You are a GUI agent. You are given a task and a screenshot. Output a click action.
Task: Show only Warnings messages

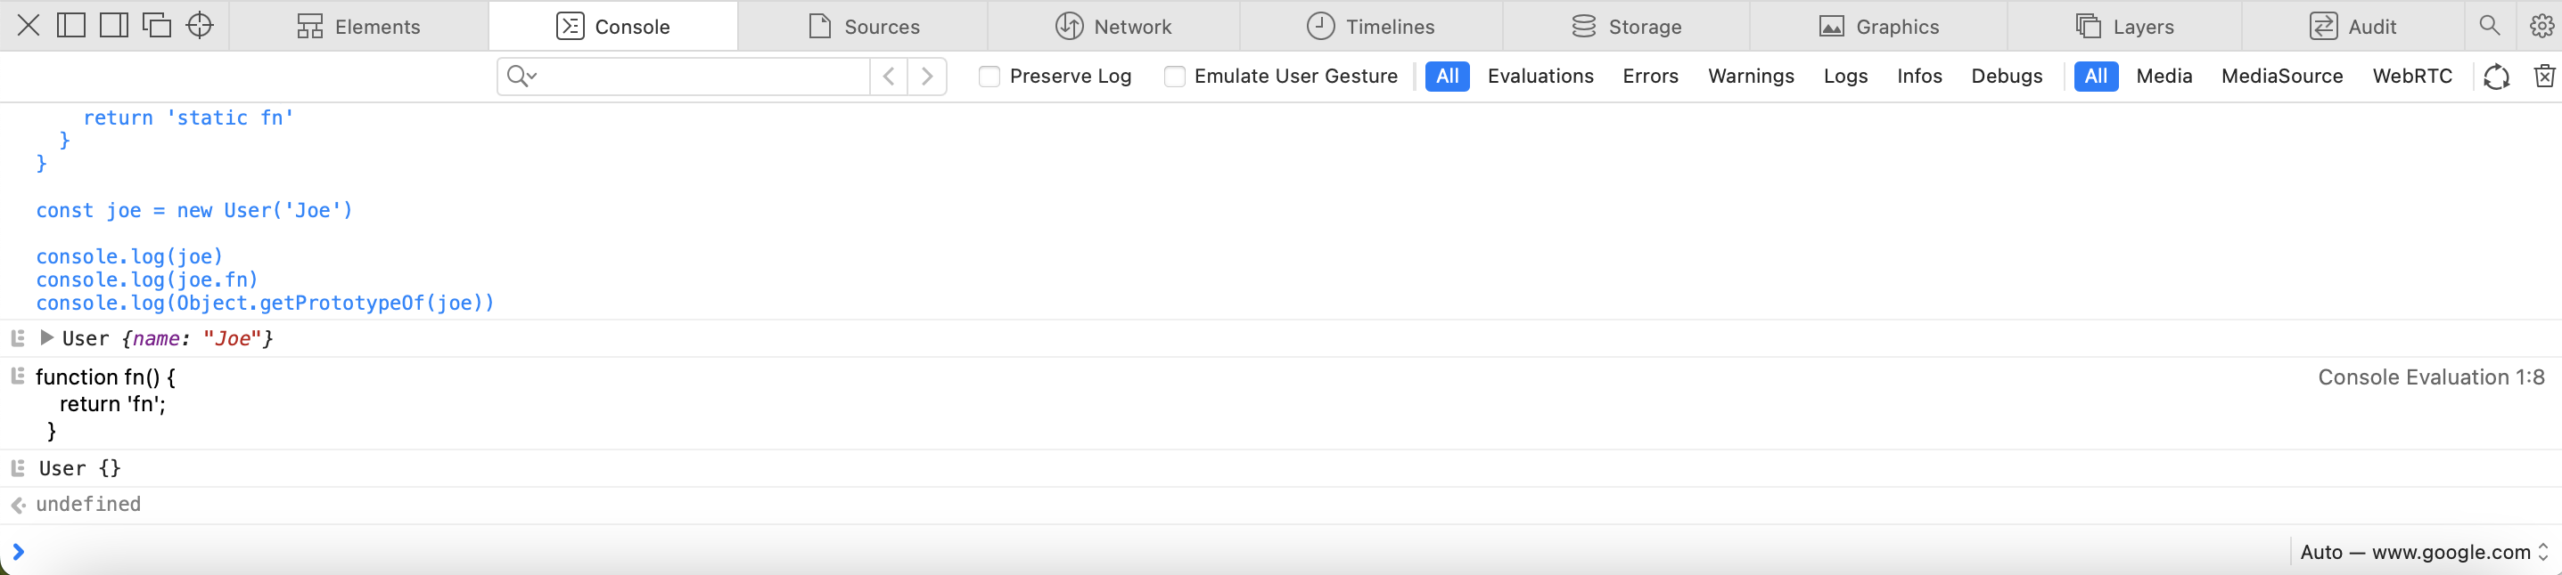(x=1751, y=77)
